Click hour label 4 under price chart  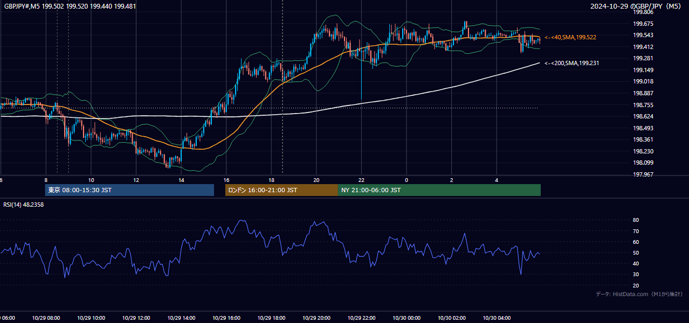coord(497,180)
